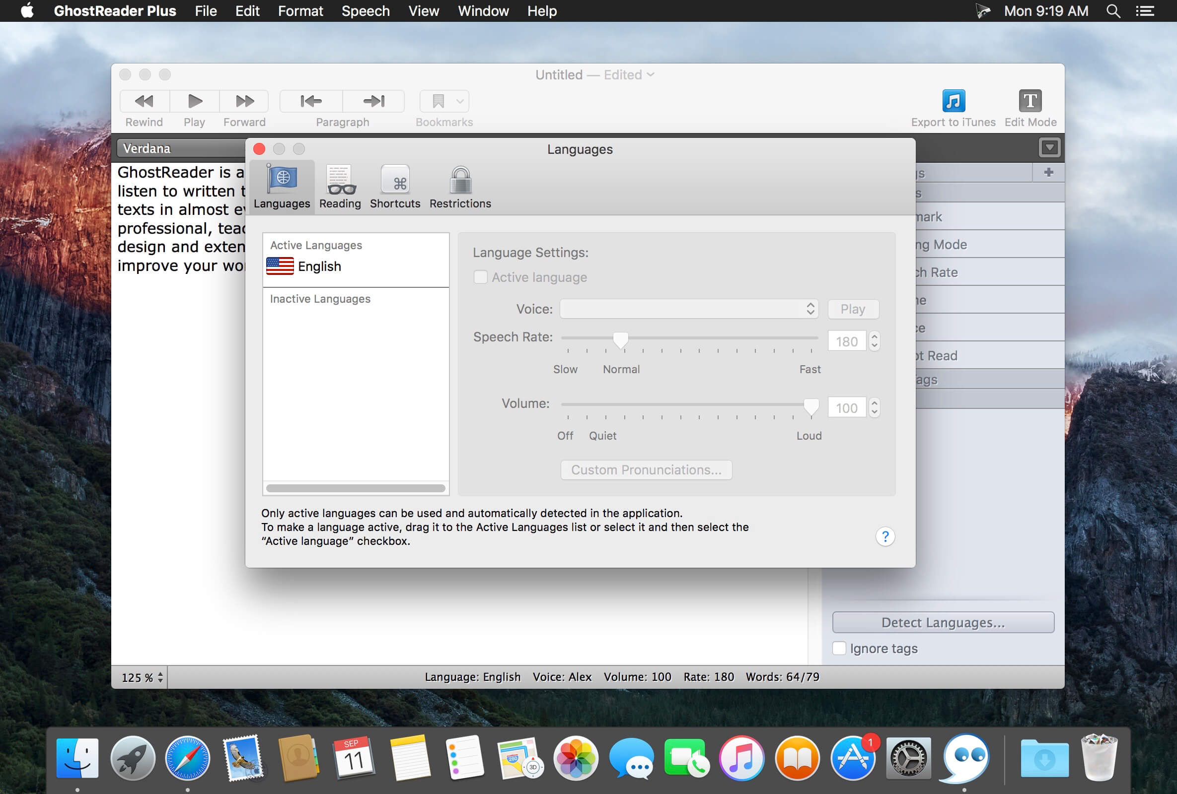Open the Voice dropdown menu
Screen dimensions: 1177x794
click(688, 309)
